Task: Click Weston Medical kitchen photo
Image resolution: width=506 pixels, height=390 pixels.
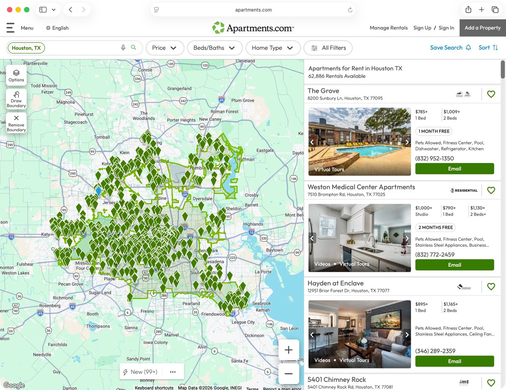Action: [x=360, y=238]
